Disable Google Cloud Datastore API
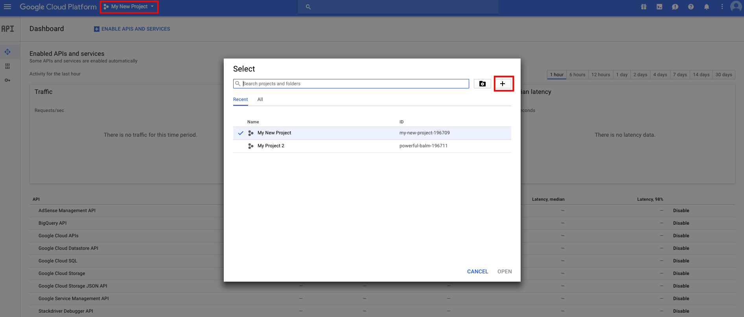744x317 pixels. [x=681, y=248]
